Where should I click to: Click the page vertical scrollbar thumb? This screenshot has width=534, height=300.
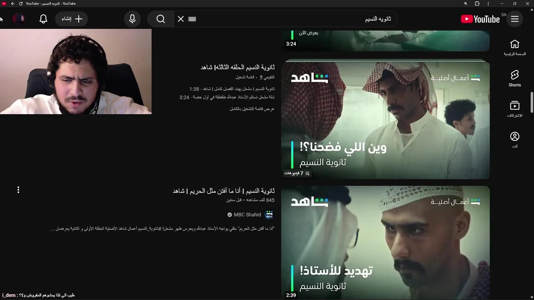click(532, 102)
